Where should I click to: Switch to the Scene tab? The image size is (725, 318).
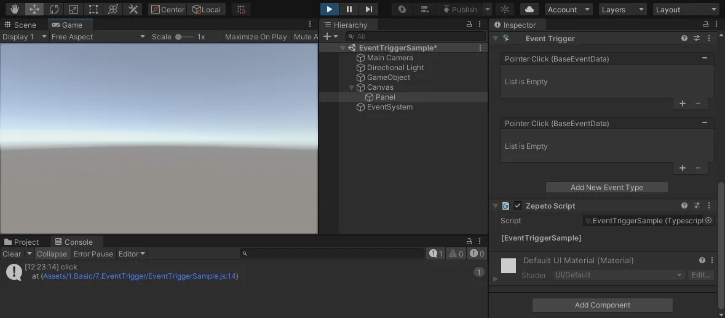[x=20, y=25]
